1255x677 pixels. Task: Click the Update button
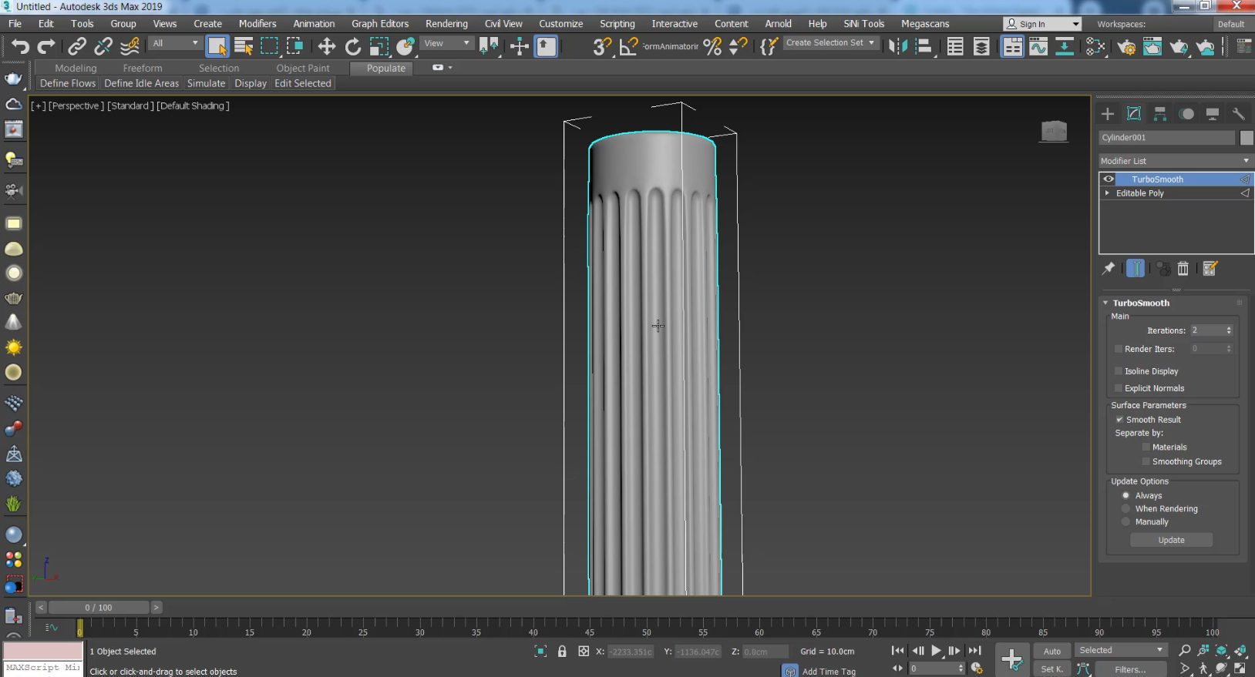click(1171, 540)
